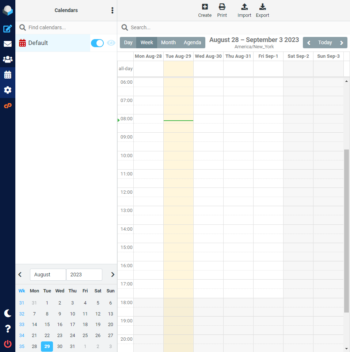Click week number 31 link

coord(22,303)
